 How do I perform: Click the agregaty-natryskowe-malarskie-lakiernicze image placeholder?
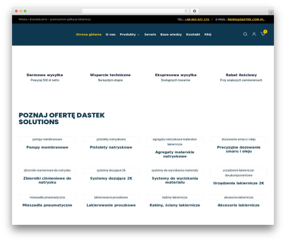(x=175, y=142)
